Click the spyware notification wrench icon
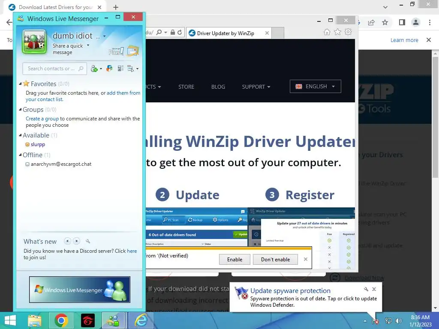Viewport: 439px width, 329px height. point(366,289)
